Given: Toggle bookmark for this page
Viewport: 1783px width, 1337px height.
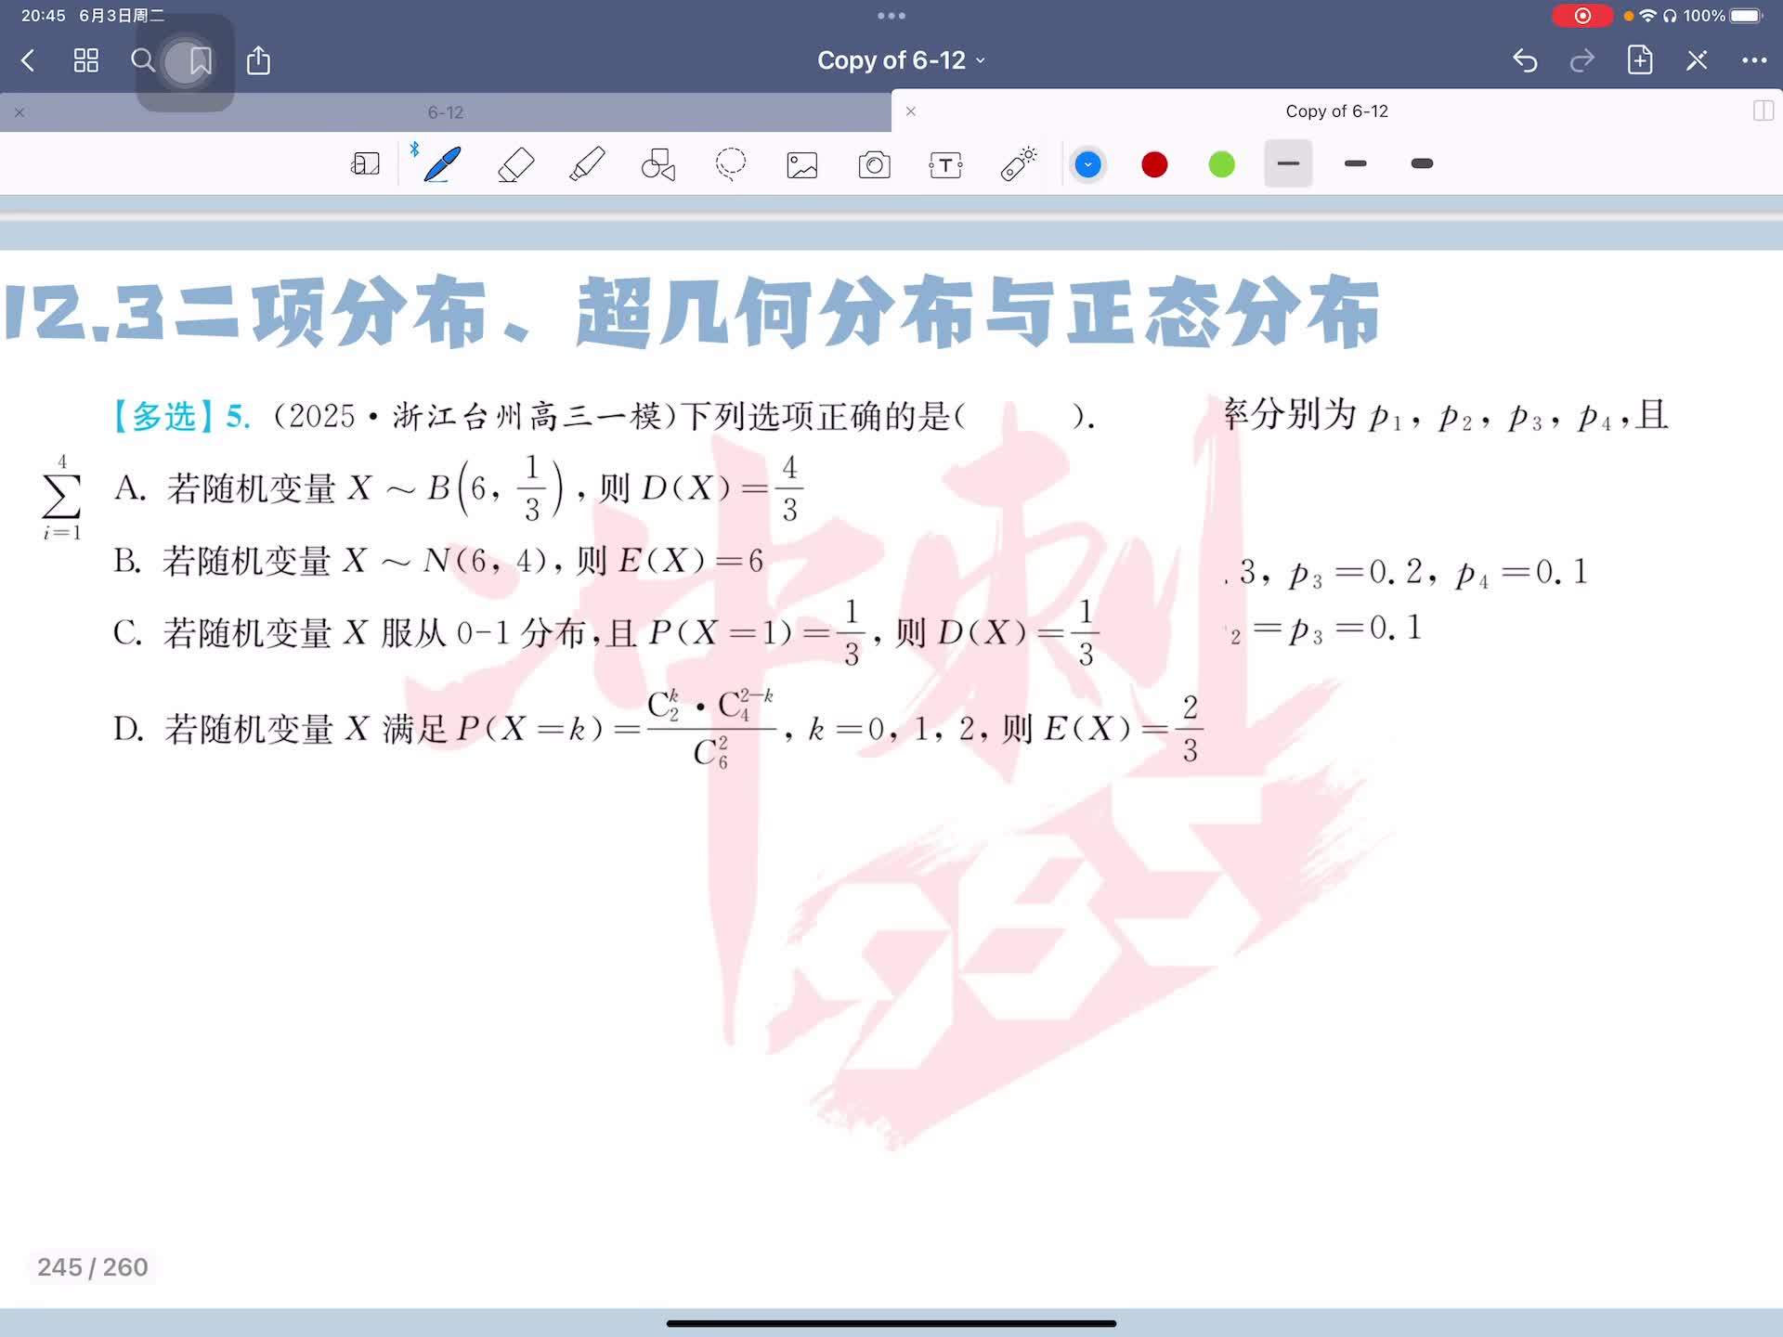Looking at the screenshot, I should tap(200, 61).
